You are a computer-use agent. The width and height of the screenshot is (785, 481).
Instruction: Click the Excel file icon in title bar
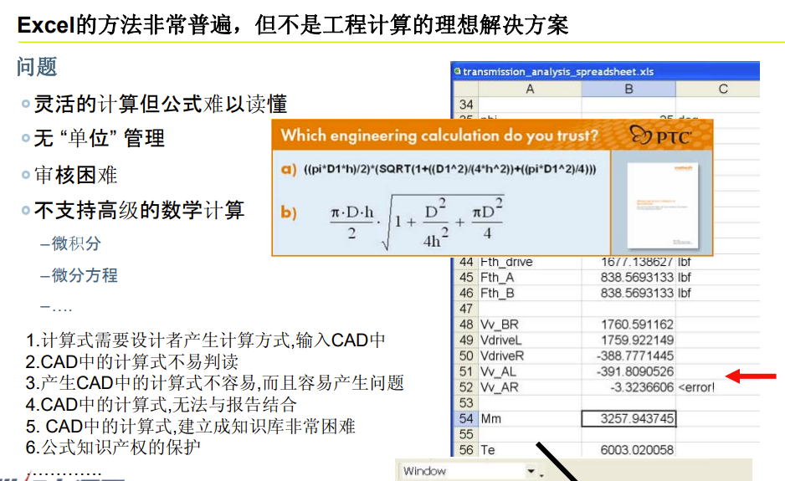[457, 71]
